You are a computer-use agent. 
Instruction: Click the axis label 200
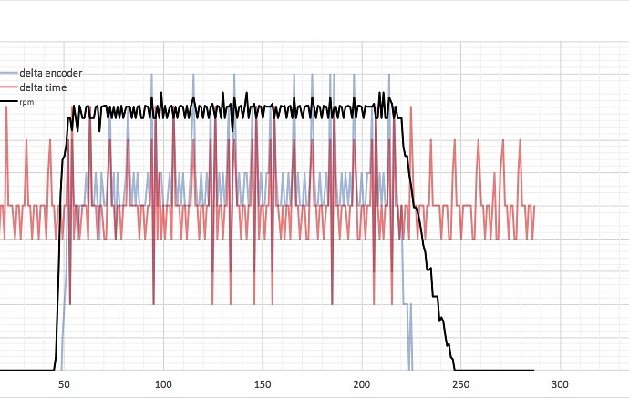click(x=361, y=384)
